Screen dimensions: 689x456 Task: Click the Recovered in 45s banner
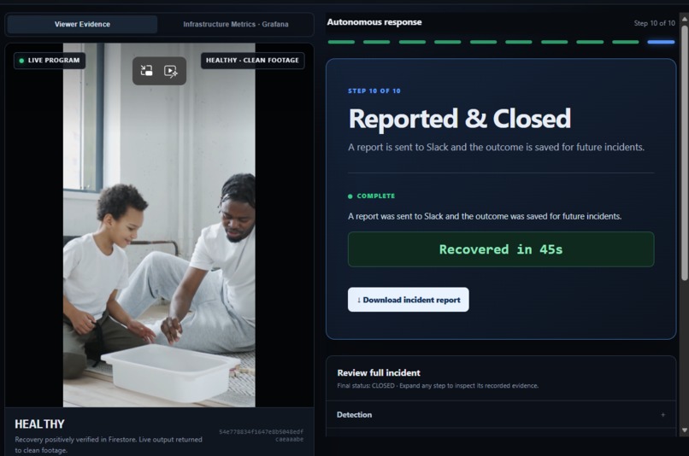tap(501, 249)
